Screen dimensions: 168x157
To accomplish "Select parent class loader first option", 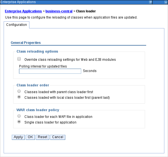I will tap(19, 91).
